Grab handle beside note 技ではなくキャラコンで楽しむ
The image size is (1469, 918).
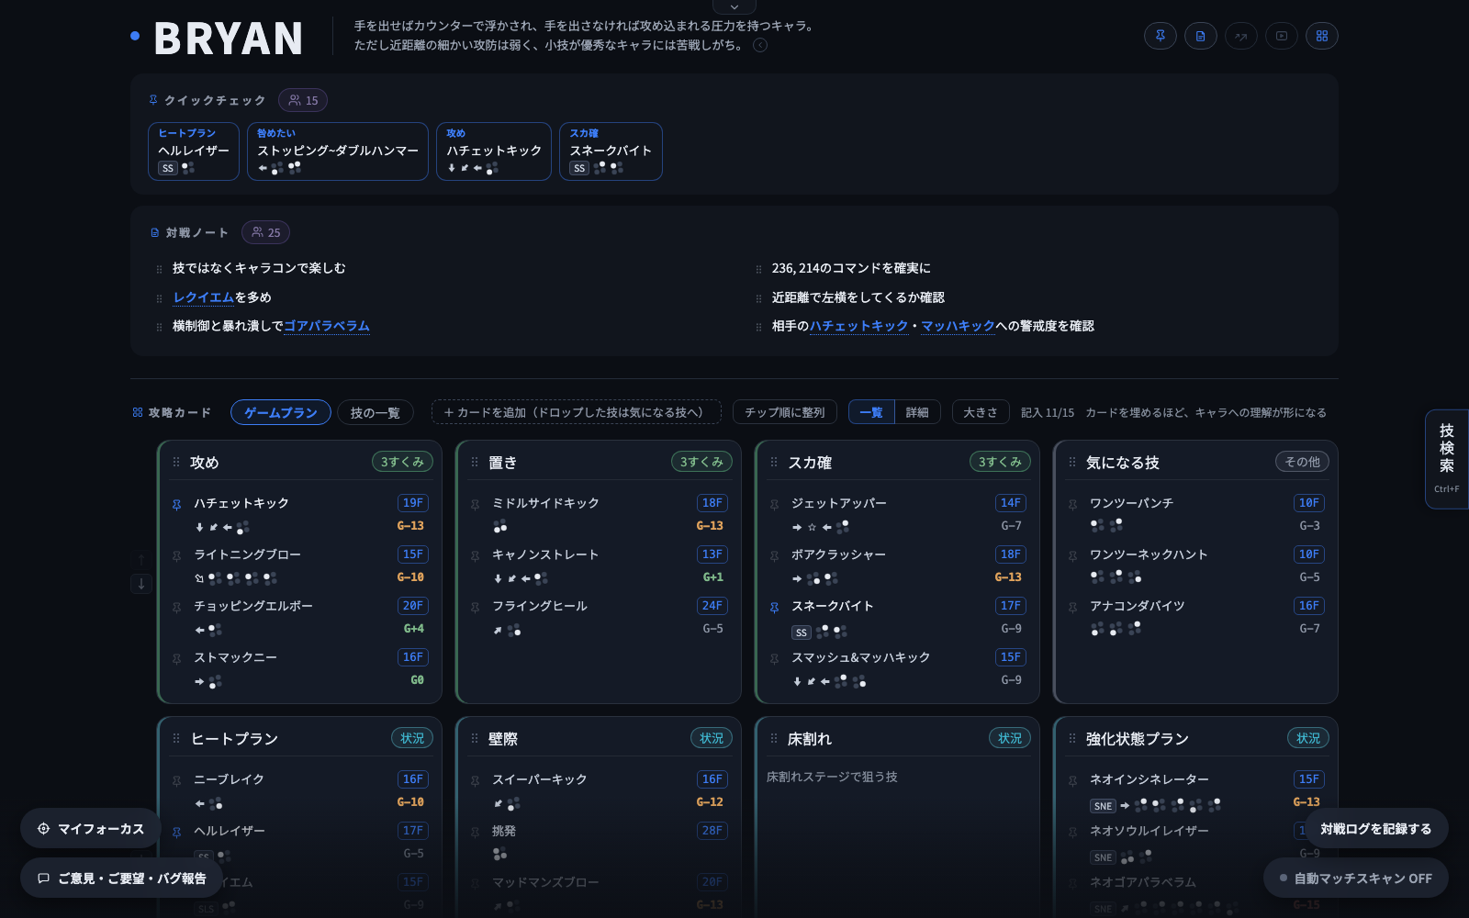[x=159, y=269]
